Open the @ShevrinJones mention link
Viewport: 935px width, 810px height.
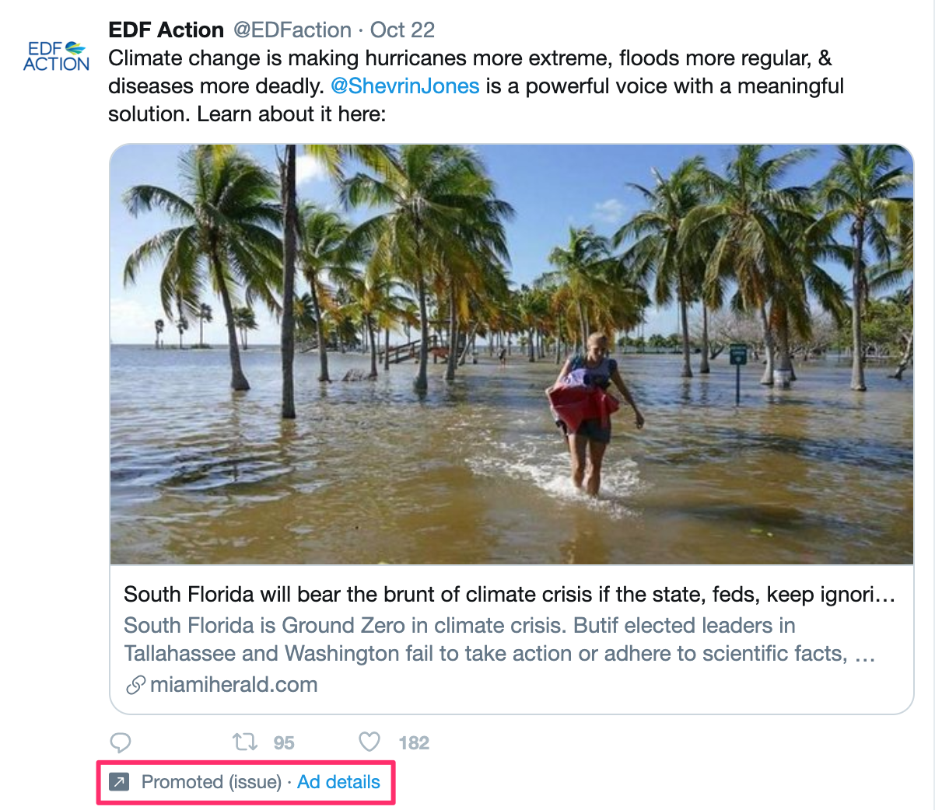(x=404, y=86)
